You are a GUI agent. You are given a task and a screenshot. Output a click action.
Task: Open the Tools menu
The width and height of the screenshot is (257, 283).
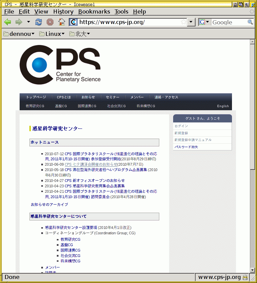121,11
